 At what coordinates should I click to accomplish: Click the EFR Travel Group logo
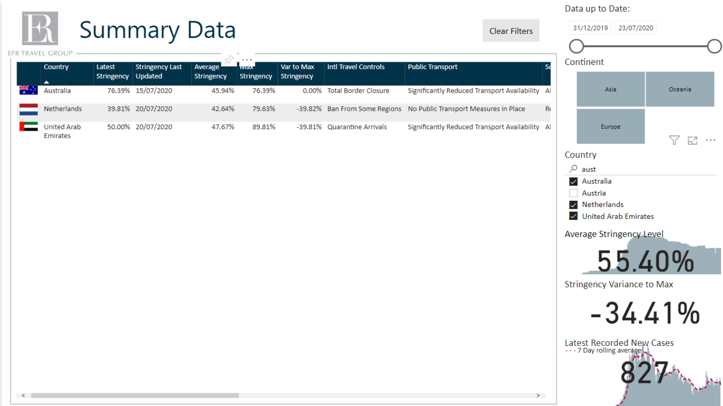40,29
